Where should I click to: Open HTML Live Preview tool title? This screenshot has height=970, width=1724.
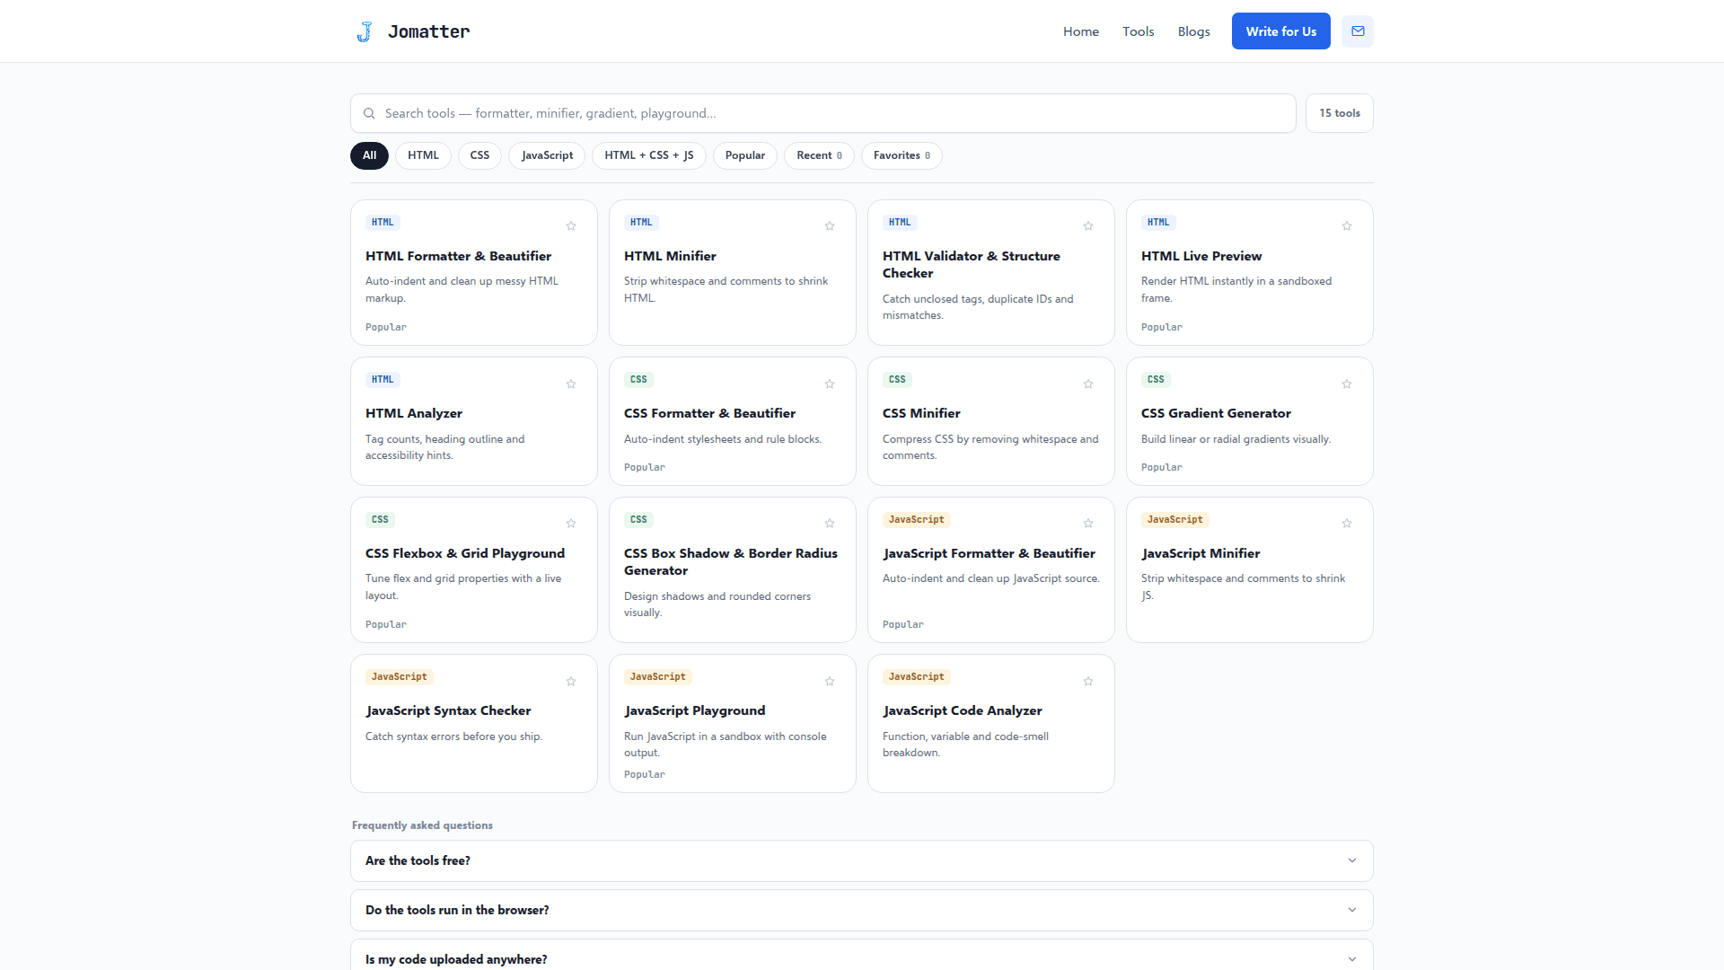(x=1201, y=256)
